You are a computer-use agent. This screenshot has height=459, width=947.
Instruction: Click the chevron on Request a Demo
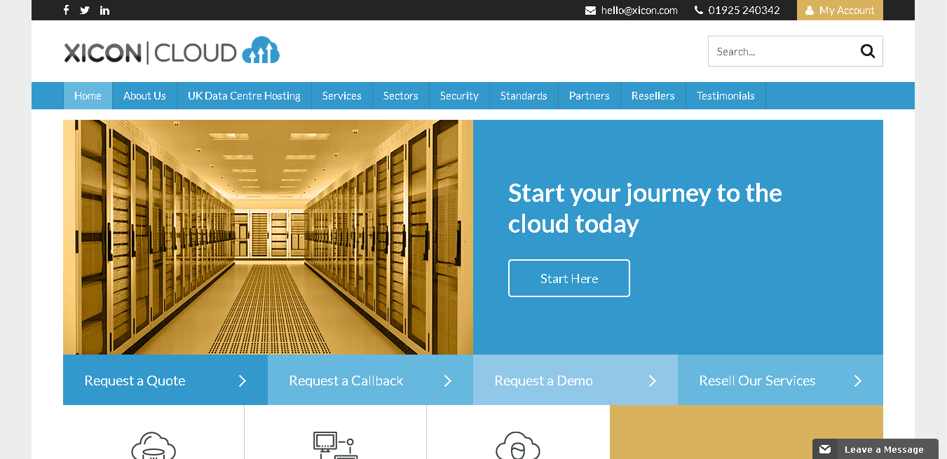point(653,381)
